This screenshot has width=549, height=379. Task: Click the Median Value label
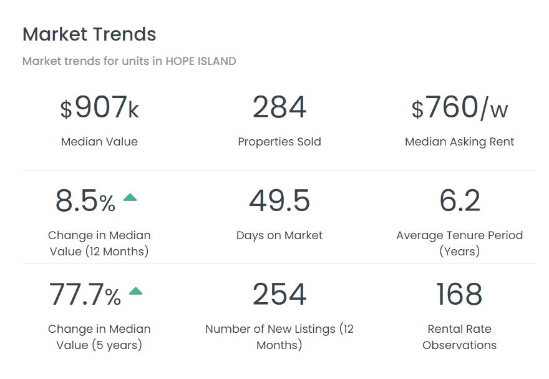click(x=99, y=142)
